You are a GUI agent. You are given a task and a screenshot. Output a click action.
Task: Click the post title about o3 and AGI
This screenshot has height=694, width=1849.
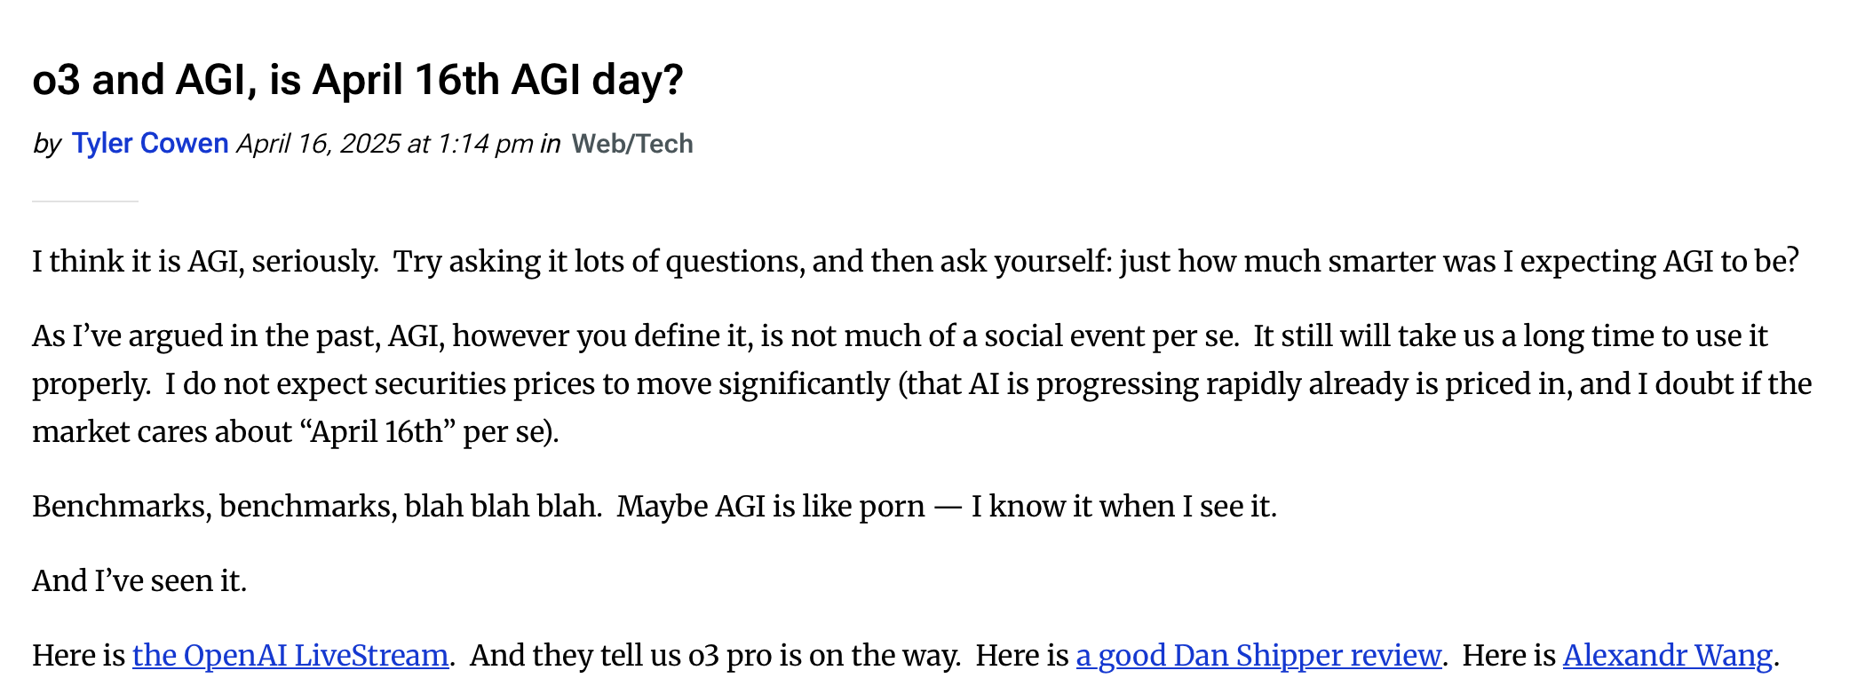pos(358,80)
